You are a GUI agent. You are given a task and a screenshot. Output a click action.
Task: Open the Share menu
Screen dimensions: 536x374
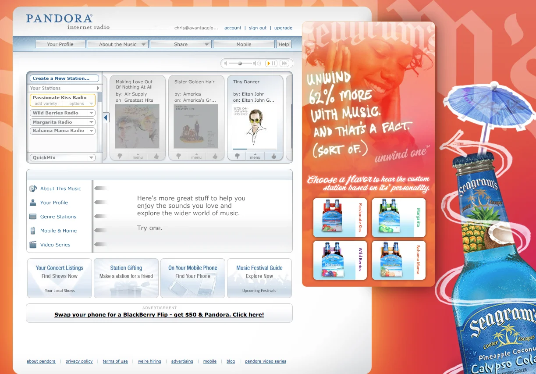181,44
